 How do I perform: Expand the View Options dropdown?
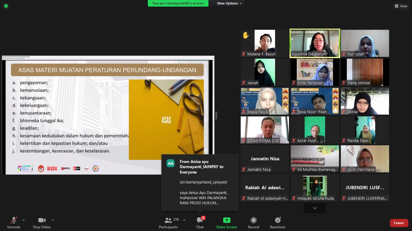229,4
